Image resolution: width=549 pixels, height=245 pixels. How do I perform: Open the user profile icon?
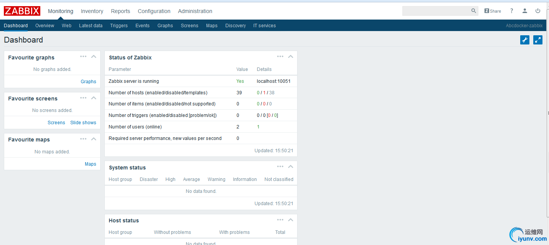525,11
